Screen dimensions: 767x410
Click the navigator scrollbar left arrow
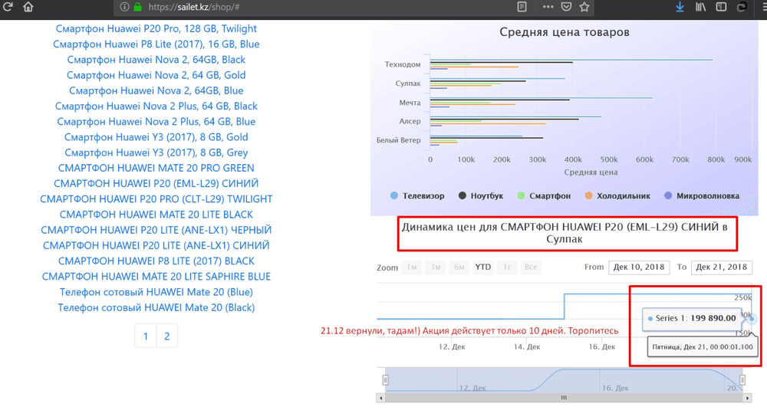[x=380, y=398]
